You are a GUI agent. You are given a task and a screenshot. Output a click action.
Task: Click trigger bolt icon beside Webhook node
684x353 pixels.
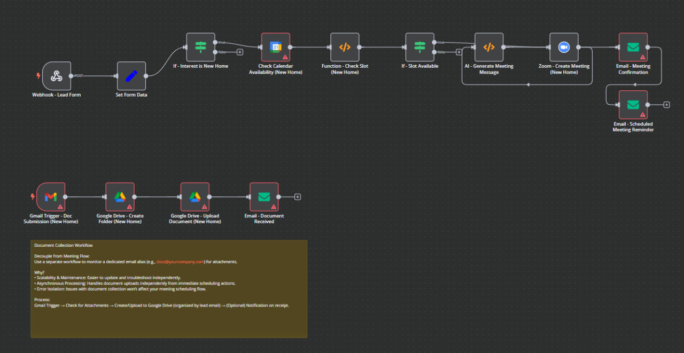(x=38, y=76)
